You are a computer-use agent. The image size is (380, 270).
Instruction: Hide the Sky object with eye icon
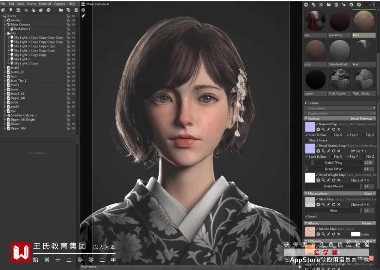click(74, 33)
